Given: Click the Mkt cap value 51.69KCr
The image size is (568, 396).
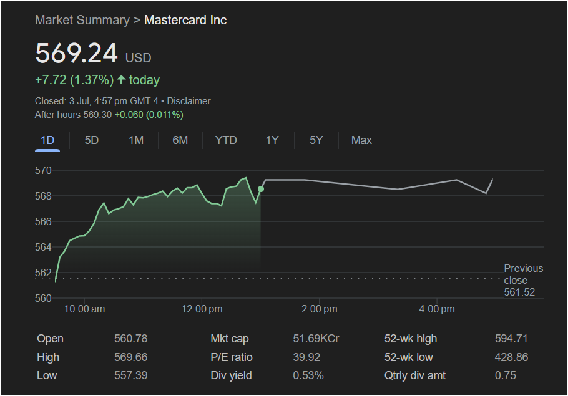Looking at the screenshot, I should click(316, 339).
